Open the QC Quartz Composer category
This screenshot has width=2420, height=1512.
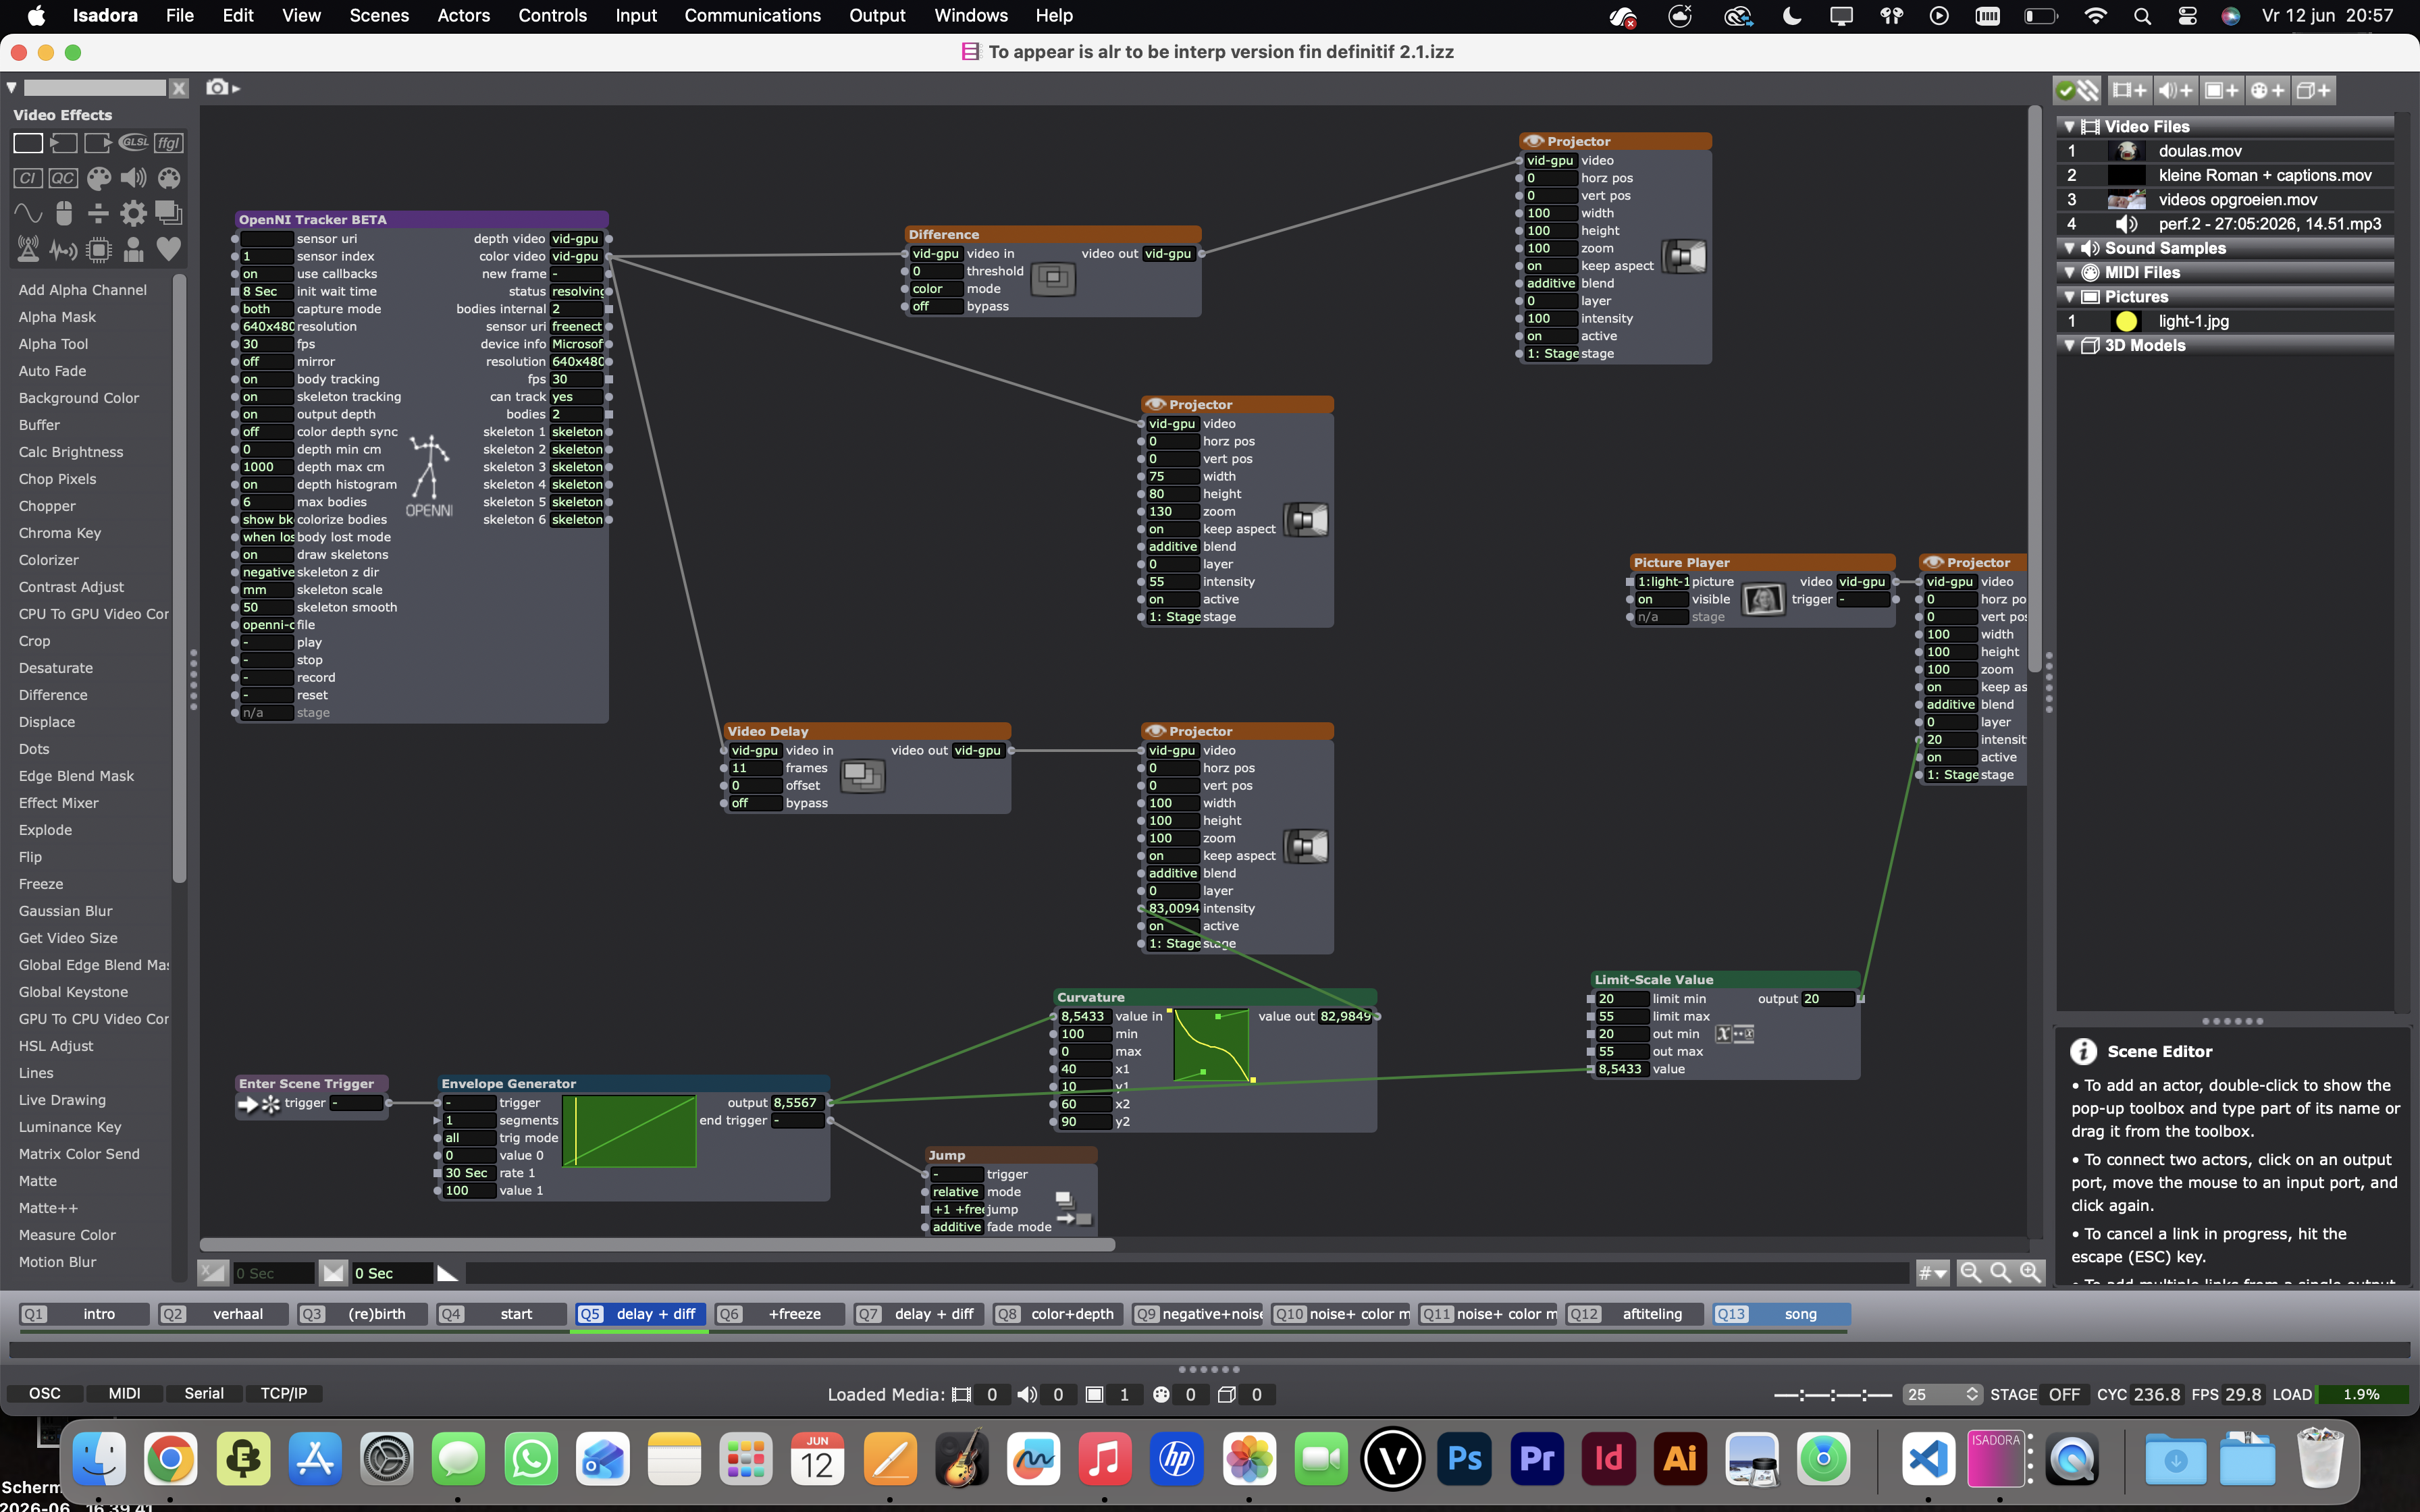coord(63,178)
